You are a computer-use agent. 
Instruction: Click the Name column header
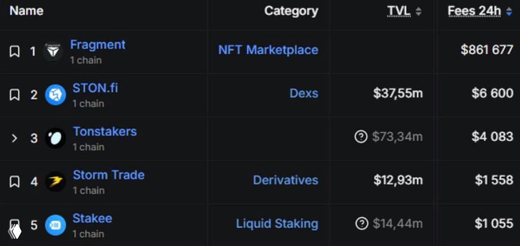click(26, 11)
